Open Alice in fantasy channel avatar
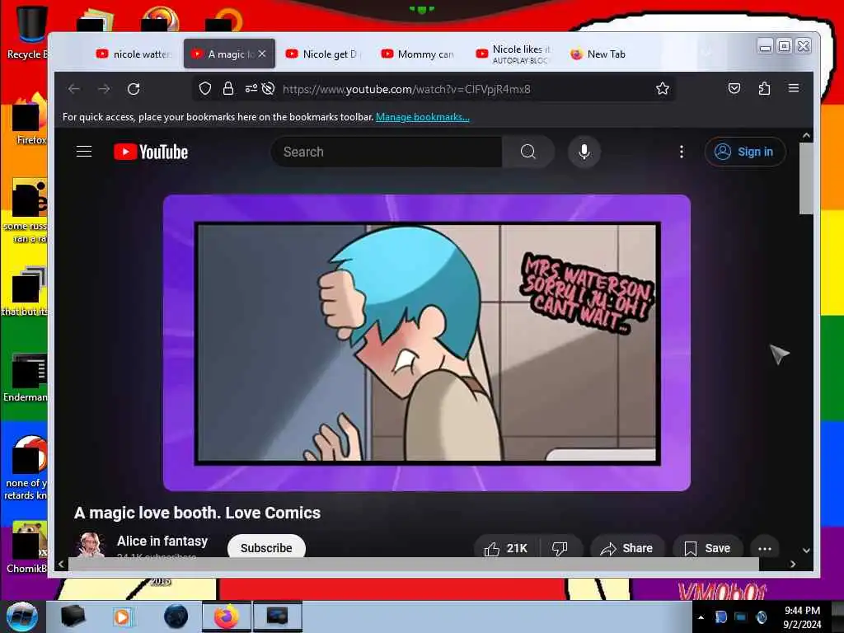 (x=91, y=545)
